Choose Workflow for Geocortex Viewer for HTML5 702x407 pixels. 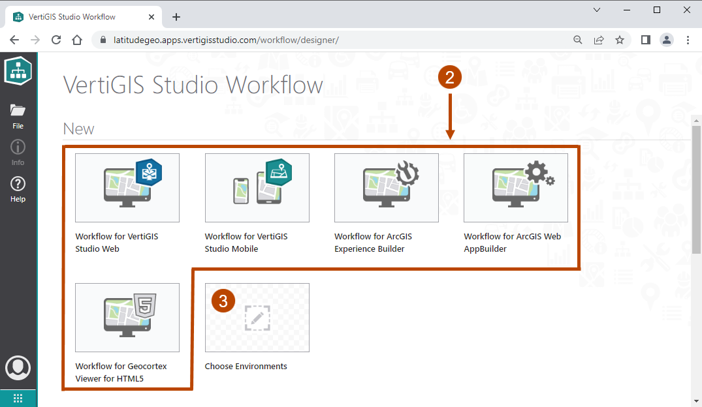pos(127,318)
